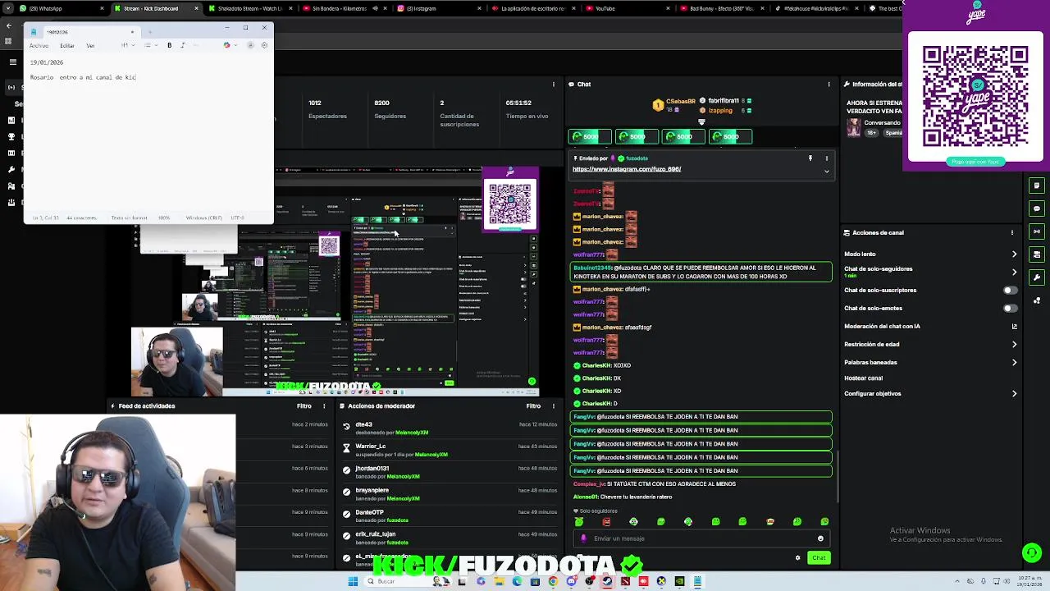Screen dimensions: 1050x591
Task: Select brayanpiere banned entry
Action: coord(450,494)
